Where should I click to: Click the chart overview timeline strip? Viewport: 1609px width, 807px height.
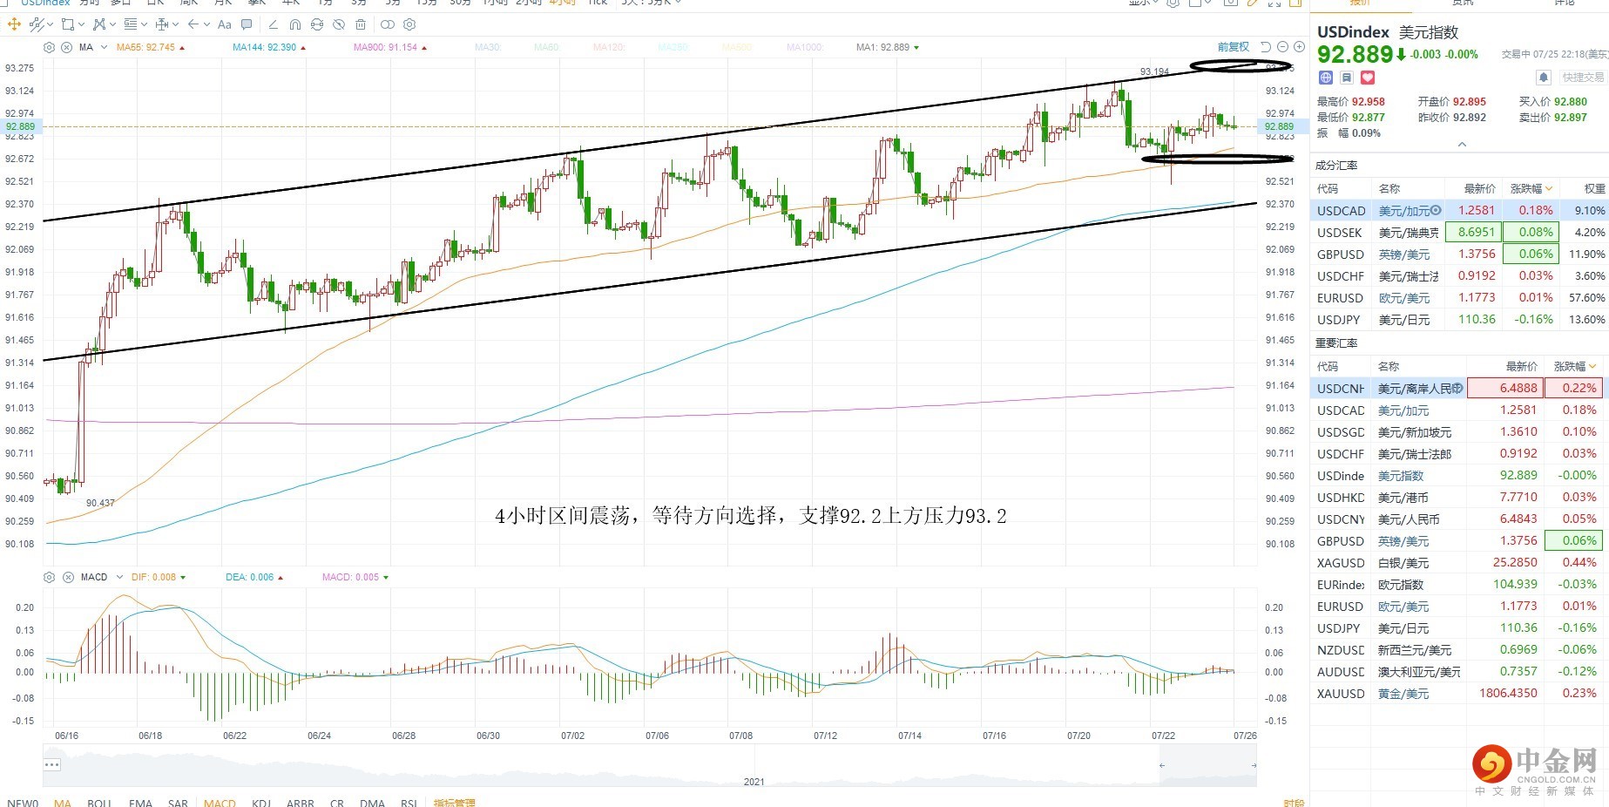(x=650, y=766)
